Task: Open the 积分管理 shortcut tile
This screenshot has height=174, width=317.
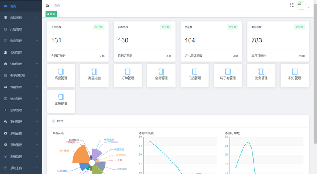Action: pos(294,75)
